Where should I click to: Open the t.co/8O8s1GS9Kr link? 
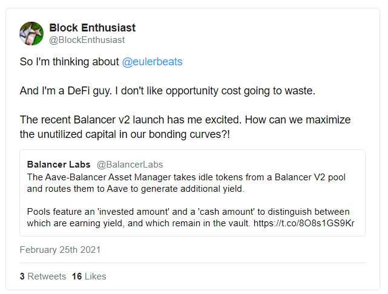point(304,223)
